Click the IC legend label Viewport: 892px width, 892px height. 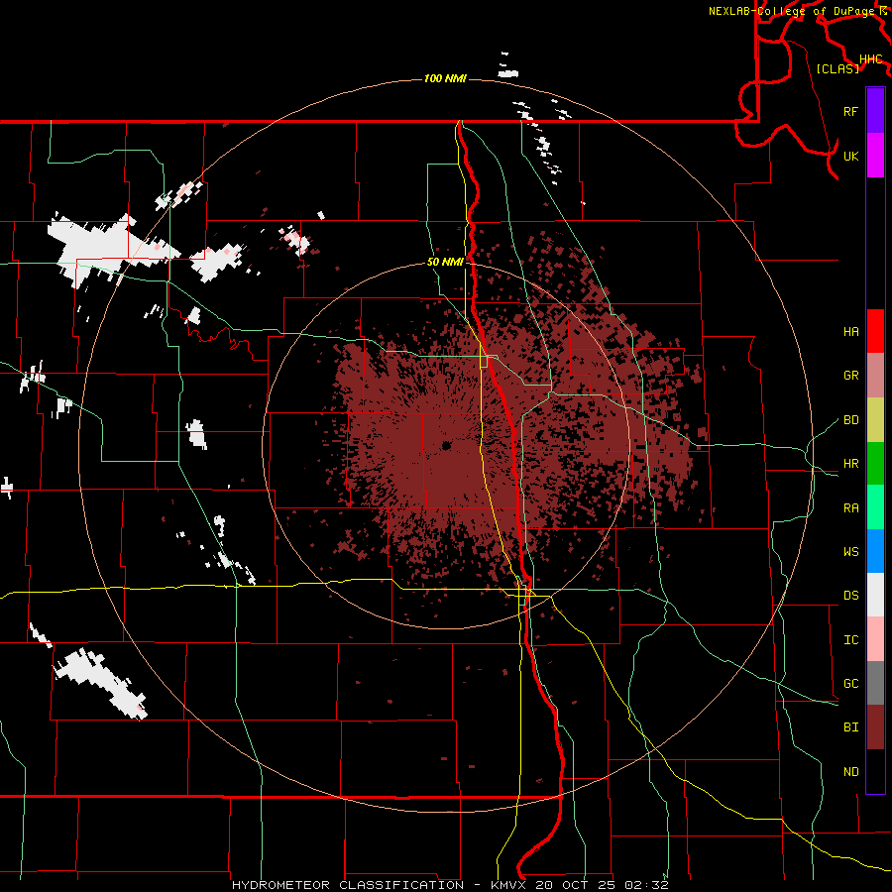click(x=850, y=640)
